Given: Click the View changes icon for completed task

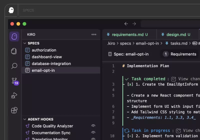Looking at the screenshot, I should [x=173, y=79].
